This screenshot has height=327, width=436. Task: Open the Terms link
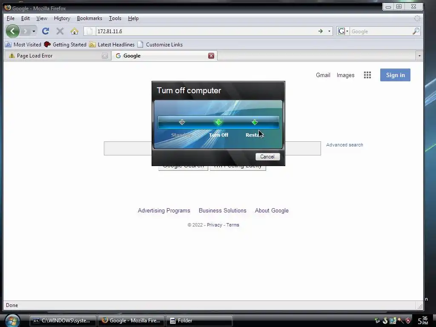click(x=233, y=225)
